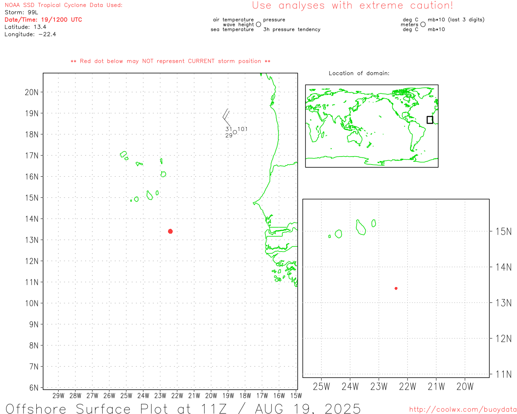Click the '25W' label on the inset map
This screenshot has width=517, height=414.
tap(322, 387)
